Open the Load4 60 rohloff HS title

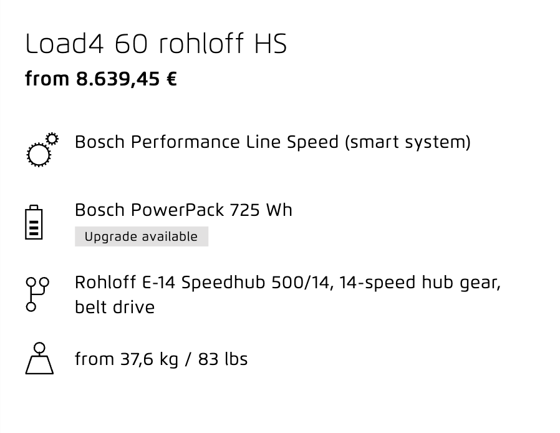point(156,44)
